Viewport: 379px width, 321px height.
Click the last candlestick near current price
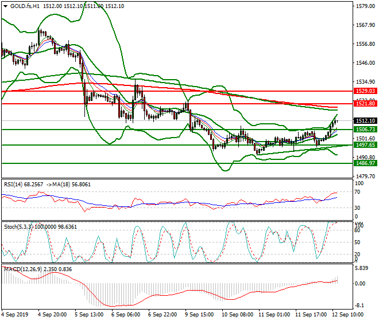pos(338,121)
